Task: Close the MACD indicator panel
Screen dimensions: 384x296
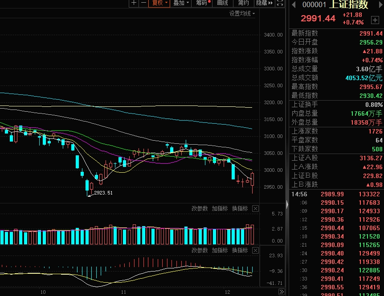Action: (x=255, y=251)
